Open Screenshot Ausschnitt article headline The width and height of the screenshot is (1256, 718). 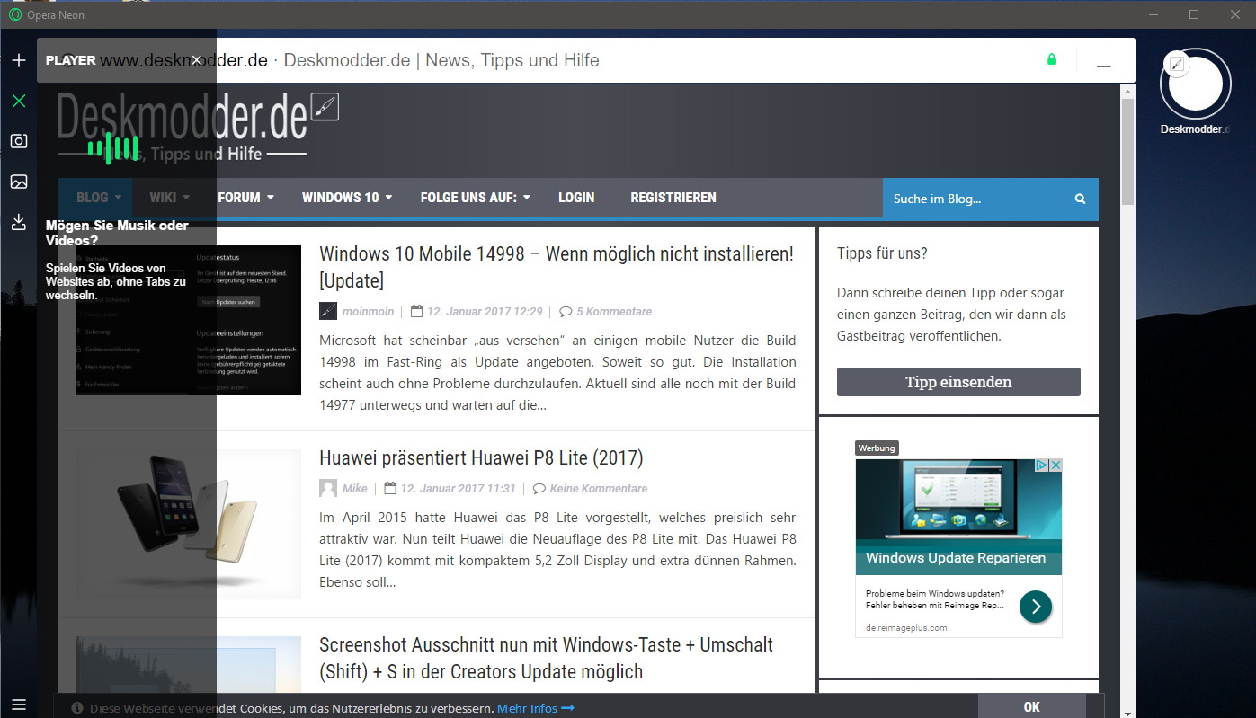coord(546,658)
